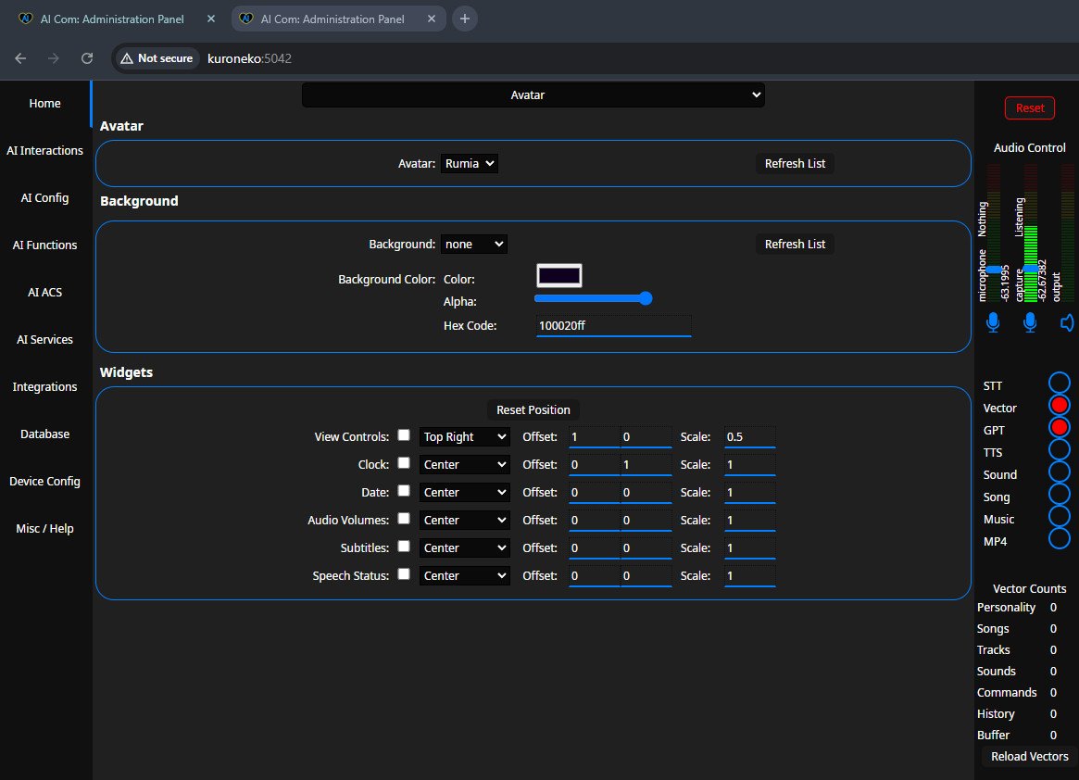Click the microphone volume slider handle
The width and height of the screenshot is (1079, 780).
point(993,270)
